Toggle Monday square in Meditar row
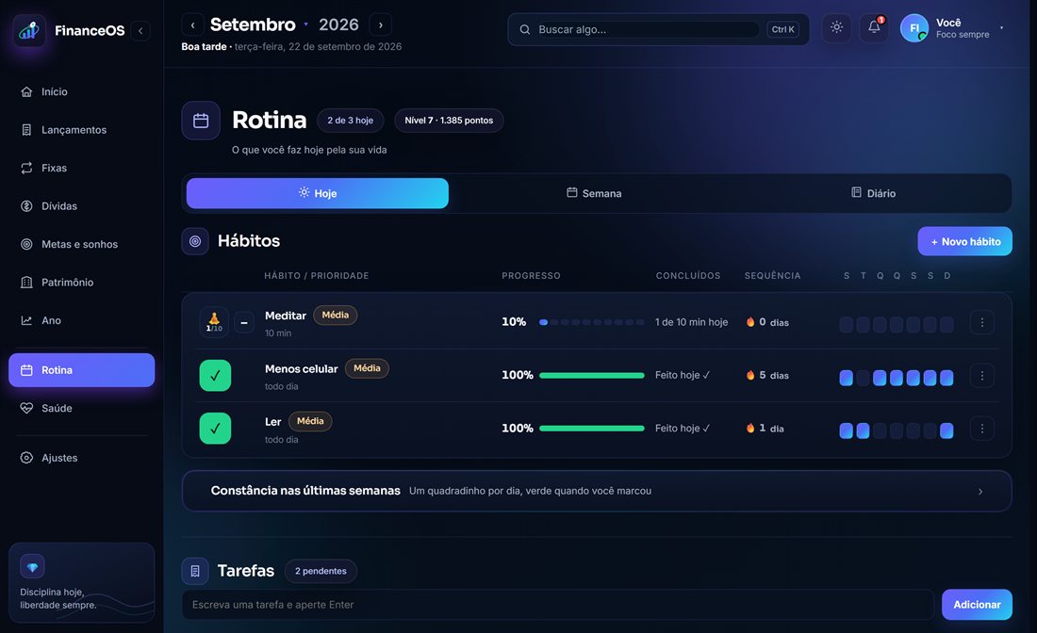This screenshot has height=633, width=1037. [x=846, y=324]
